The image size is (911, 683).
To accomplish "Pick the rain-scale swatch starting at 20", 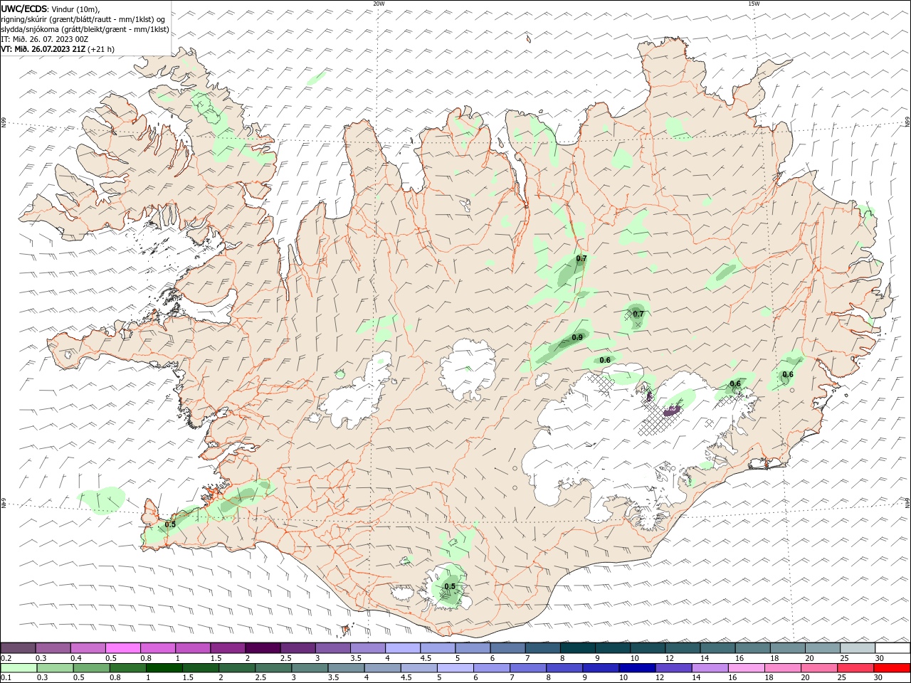I will point(818,668).
